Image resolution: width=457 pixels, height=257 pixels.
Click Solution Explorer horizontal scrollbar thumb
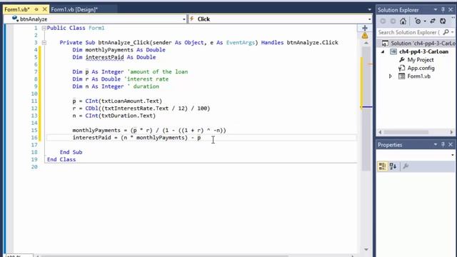tap(406, 132)
